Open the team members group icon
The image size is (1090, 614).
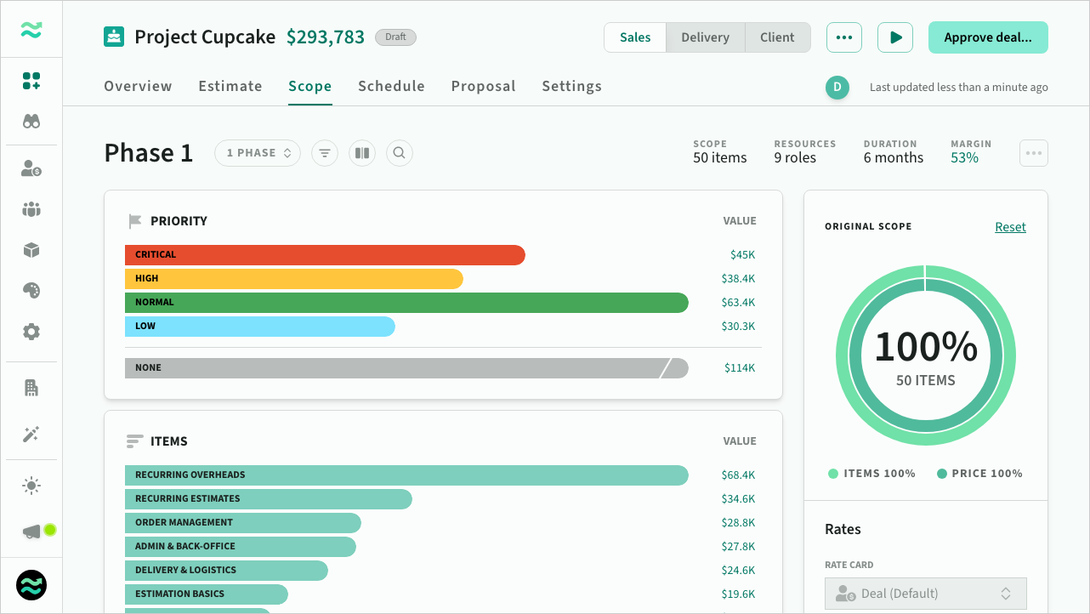click(31, 209)
